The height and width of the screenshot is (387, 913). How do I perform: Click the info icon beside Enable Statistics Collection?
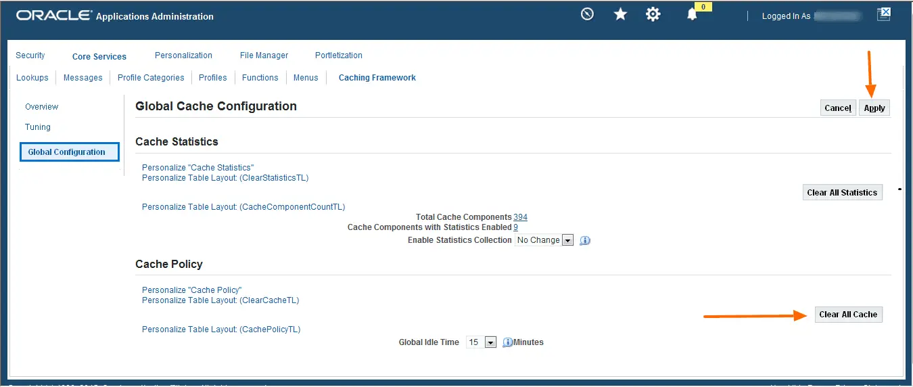pyautogui.click(x=586, y=240)
